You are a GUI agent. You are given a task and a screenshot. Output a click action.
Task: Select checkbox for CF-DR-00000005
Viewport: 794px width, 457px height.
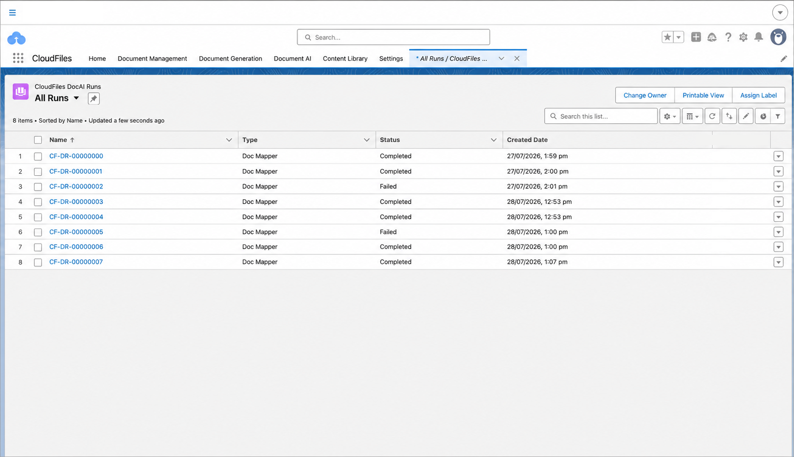pyautogui.click(x=38, y=232)
